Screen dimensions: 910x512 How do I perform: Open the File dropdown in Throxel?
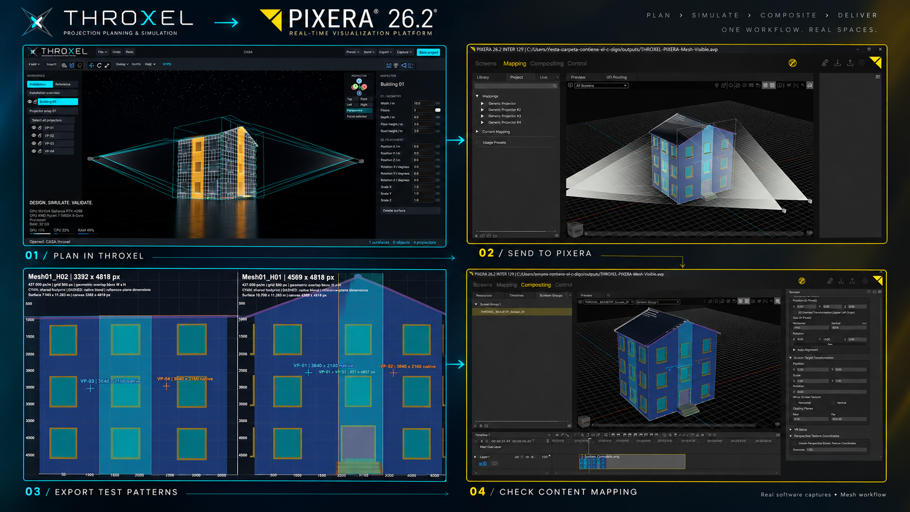[103, 52]
